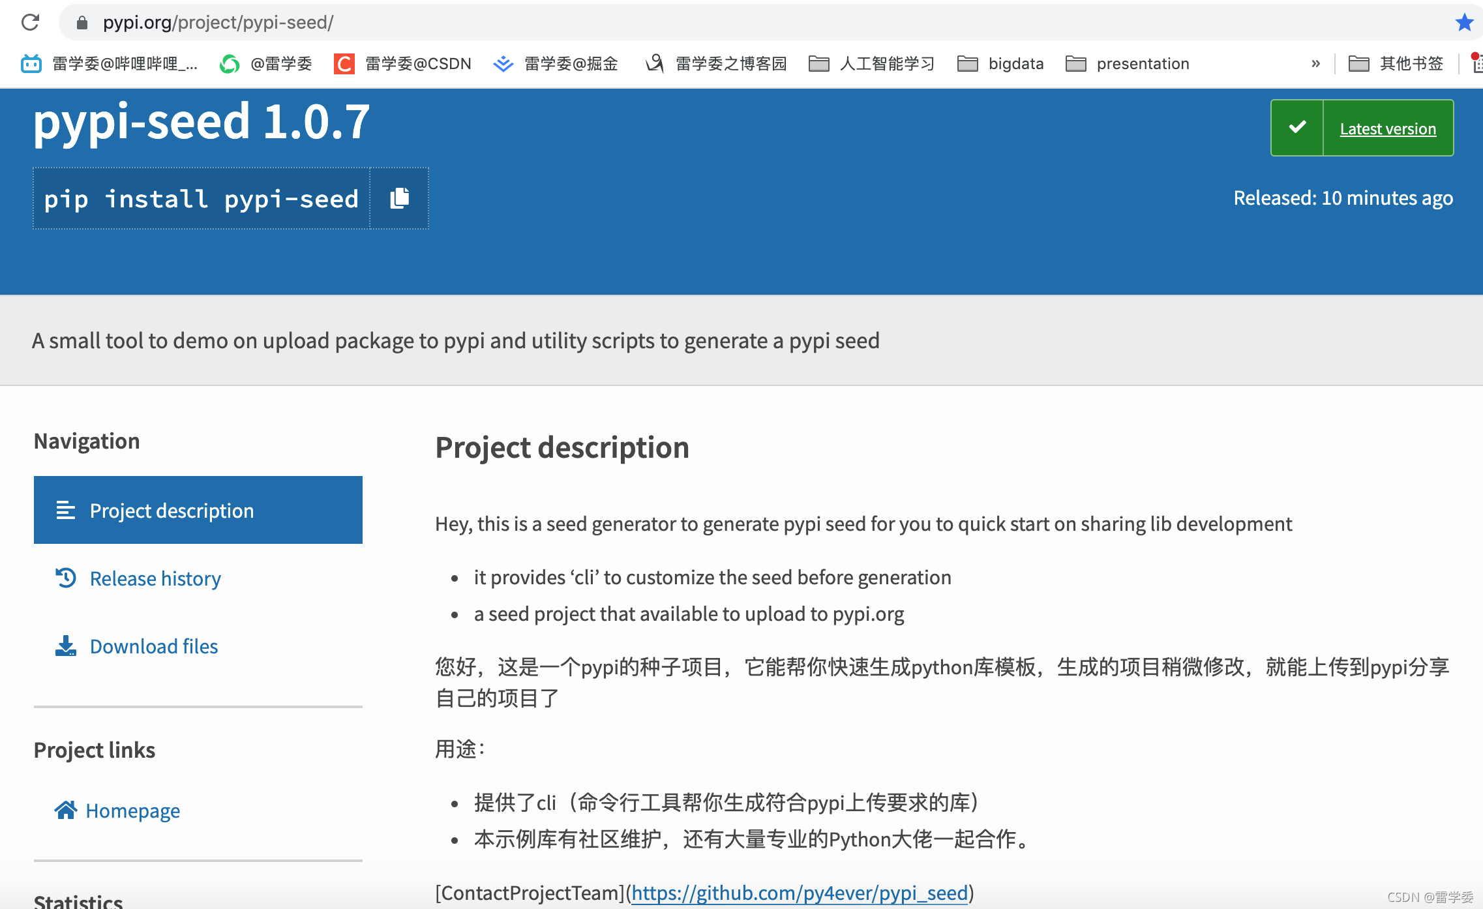
Task: Click the 用途： text line
Action: 461,749
